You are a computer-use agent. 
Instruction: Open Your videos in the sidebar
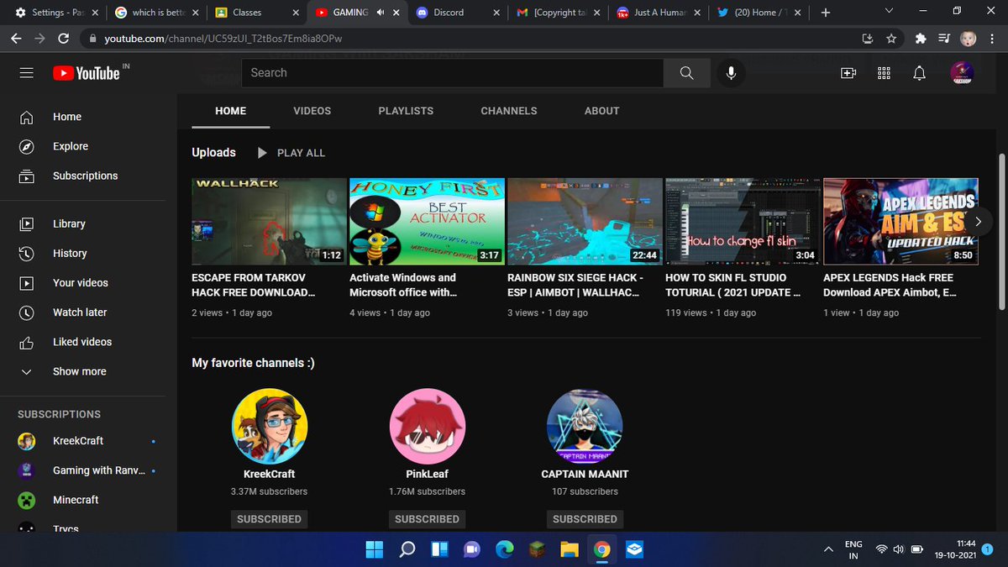point(82,282)
